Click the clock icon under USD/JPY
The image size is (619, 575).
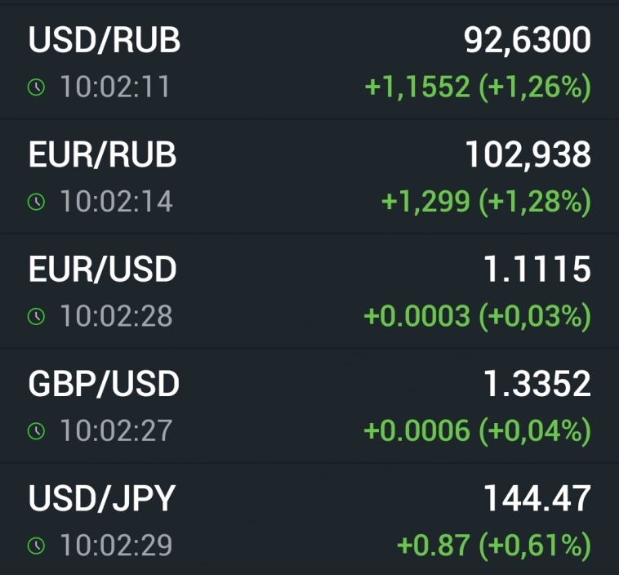36,546
